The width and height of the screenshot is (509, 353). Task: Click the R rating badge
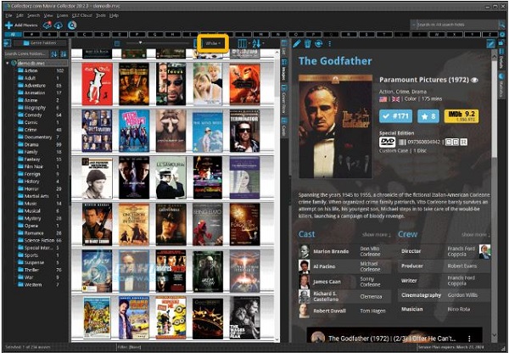tap(464, 143)
